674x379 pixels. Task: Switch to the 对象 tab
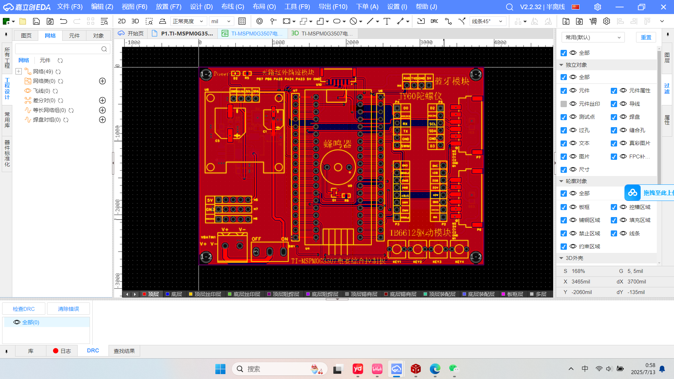[98, 35]
